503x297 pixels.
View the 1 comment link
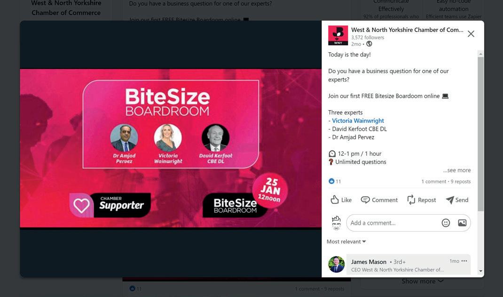coord(434,181)
